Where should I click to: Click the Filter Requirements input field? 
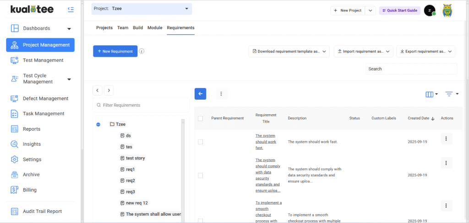(141, 105)
